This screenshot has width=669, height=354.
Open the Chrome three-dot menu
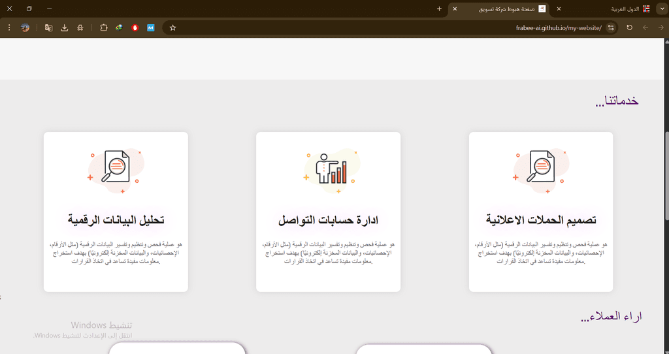coord(9,27)
